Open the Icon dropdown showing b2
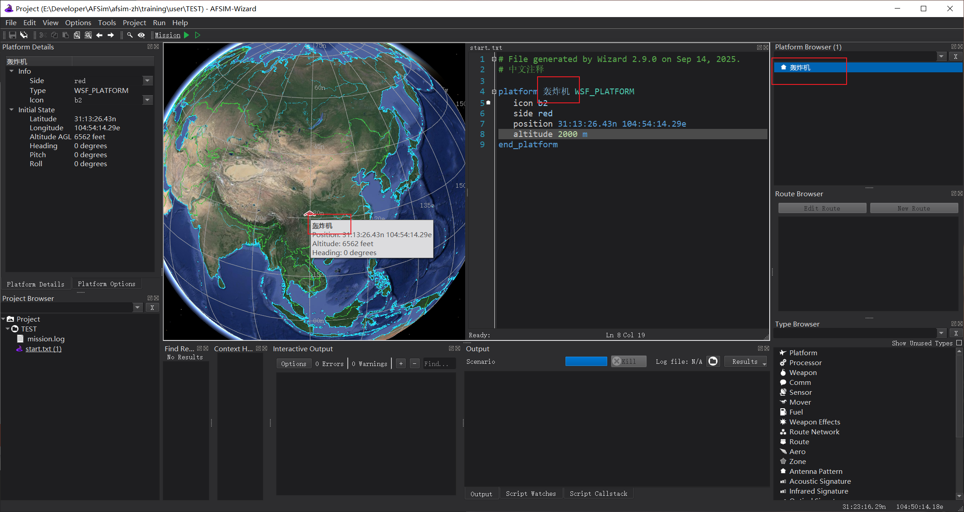The height and width of the screenshot is (512, 964). click(x=148, y=100)
